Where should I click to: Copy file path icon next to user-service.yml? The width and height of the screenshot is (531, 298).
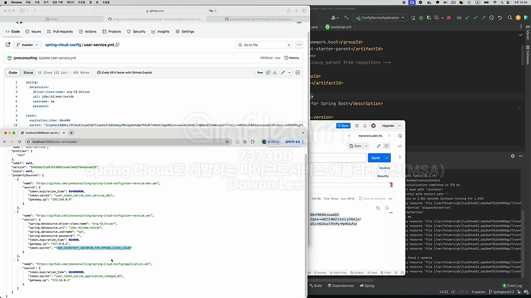[118, 45]
